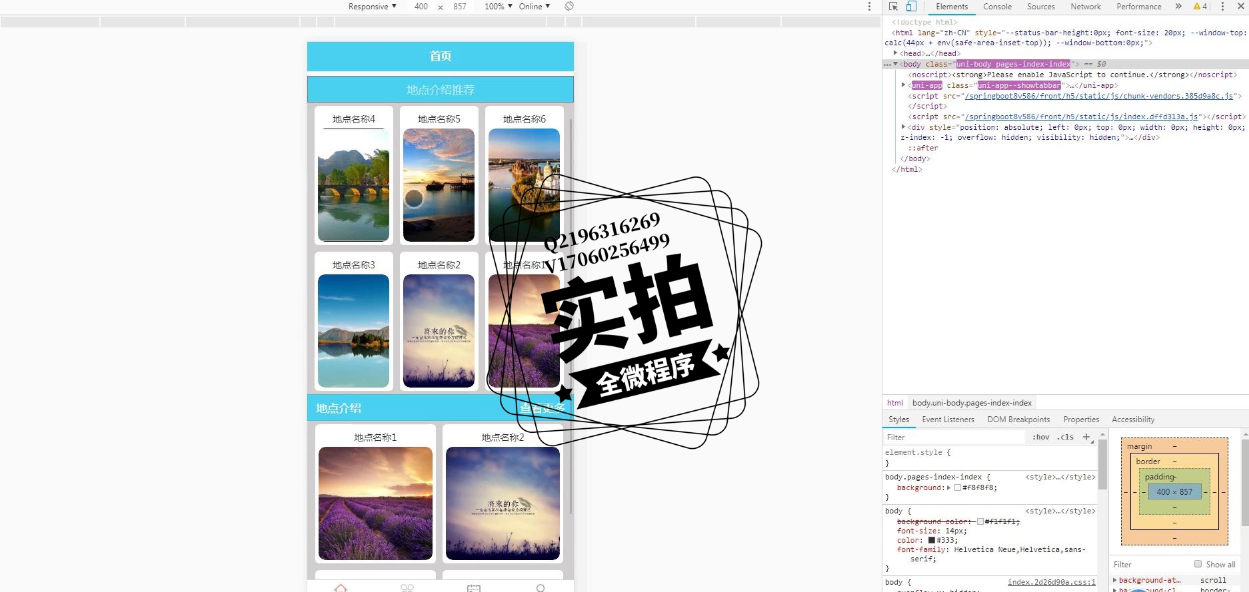Add new style rule with plus icon
Screen dimensions: 1249x592
tap(1086, 437)
